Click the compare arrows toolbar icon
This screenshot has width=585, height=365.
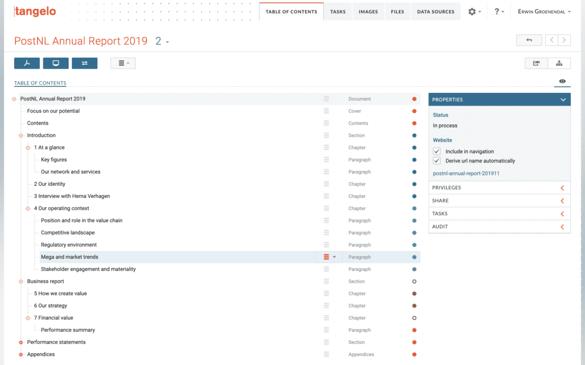click(85, 63)
